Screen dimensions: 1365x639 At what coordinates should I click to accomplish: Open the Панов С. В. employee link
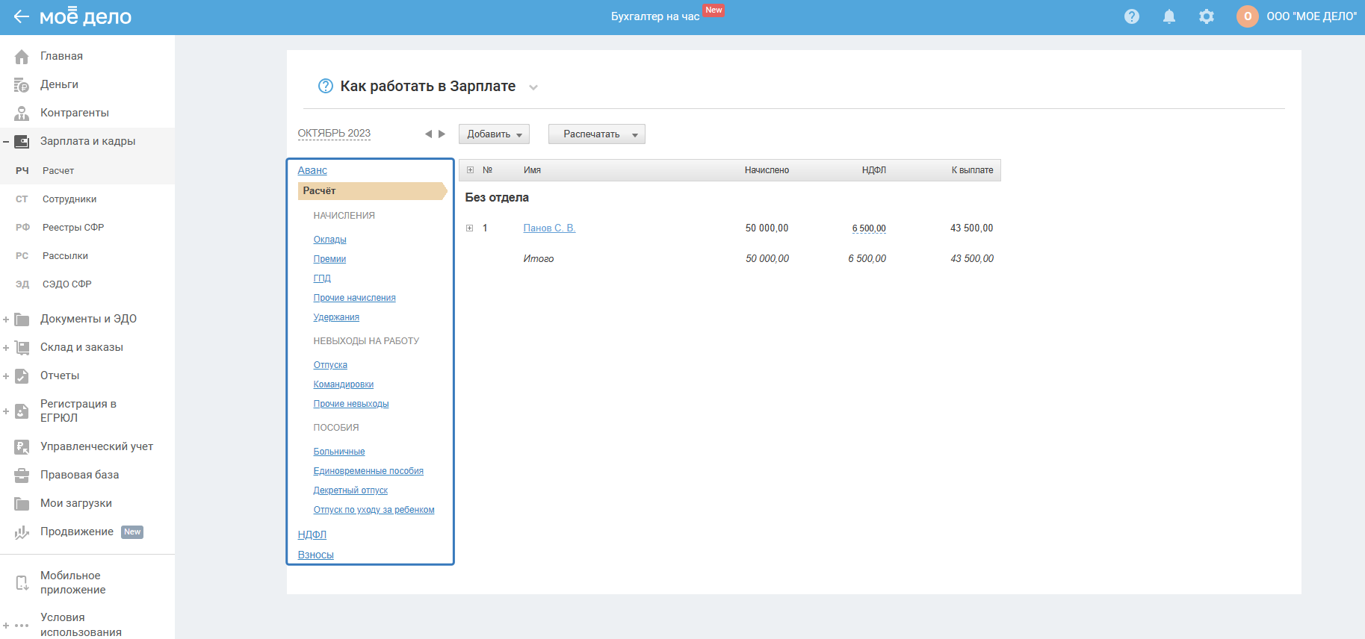pos(549,228)
